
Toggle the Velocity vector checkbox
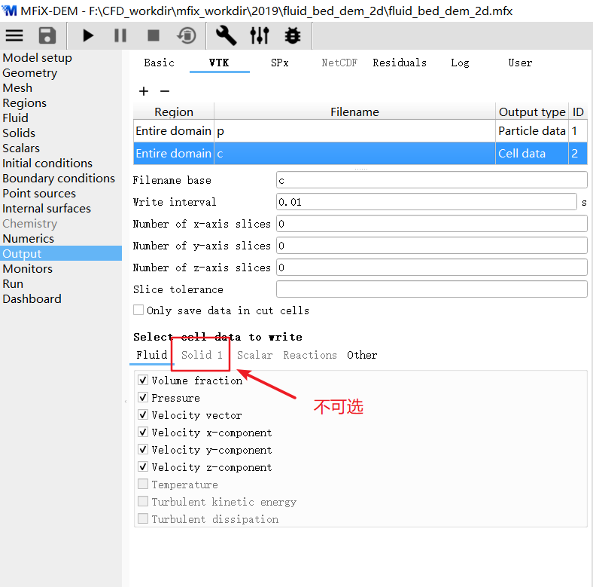point(143,415)
